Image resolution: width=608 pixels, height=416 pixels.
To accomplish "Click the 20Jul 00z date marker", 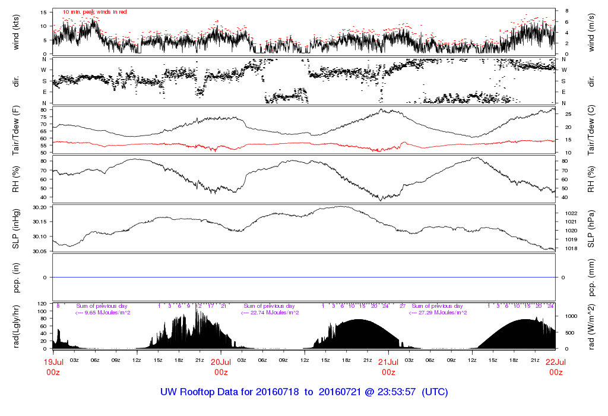I will pos(221,366).
